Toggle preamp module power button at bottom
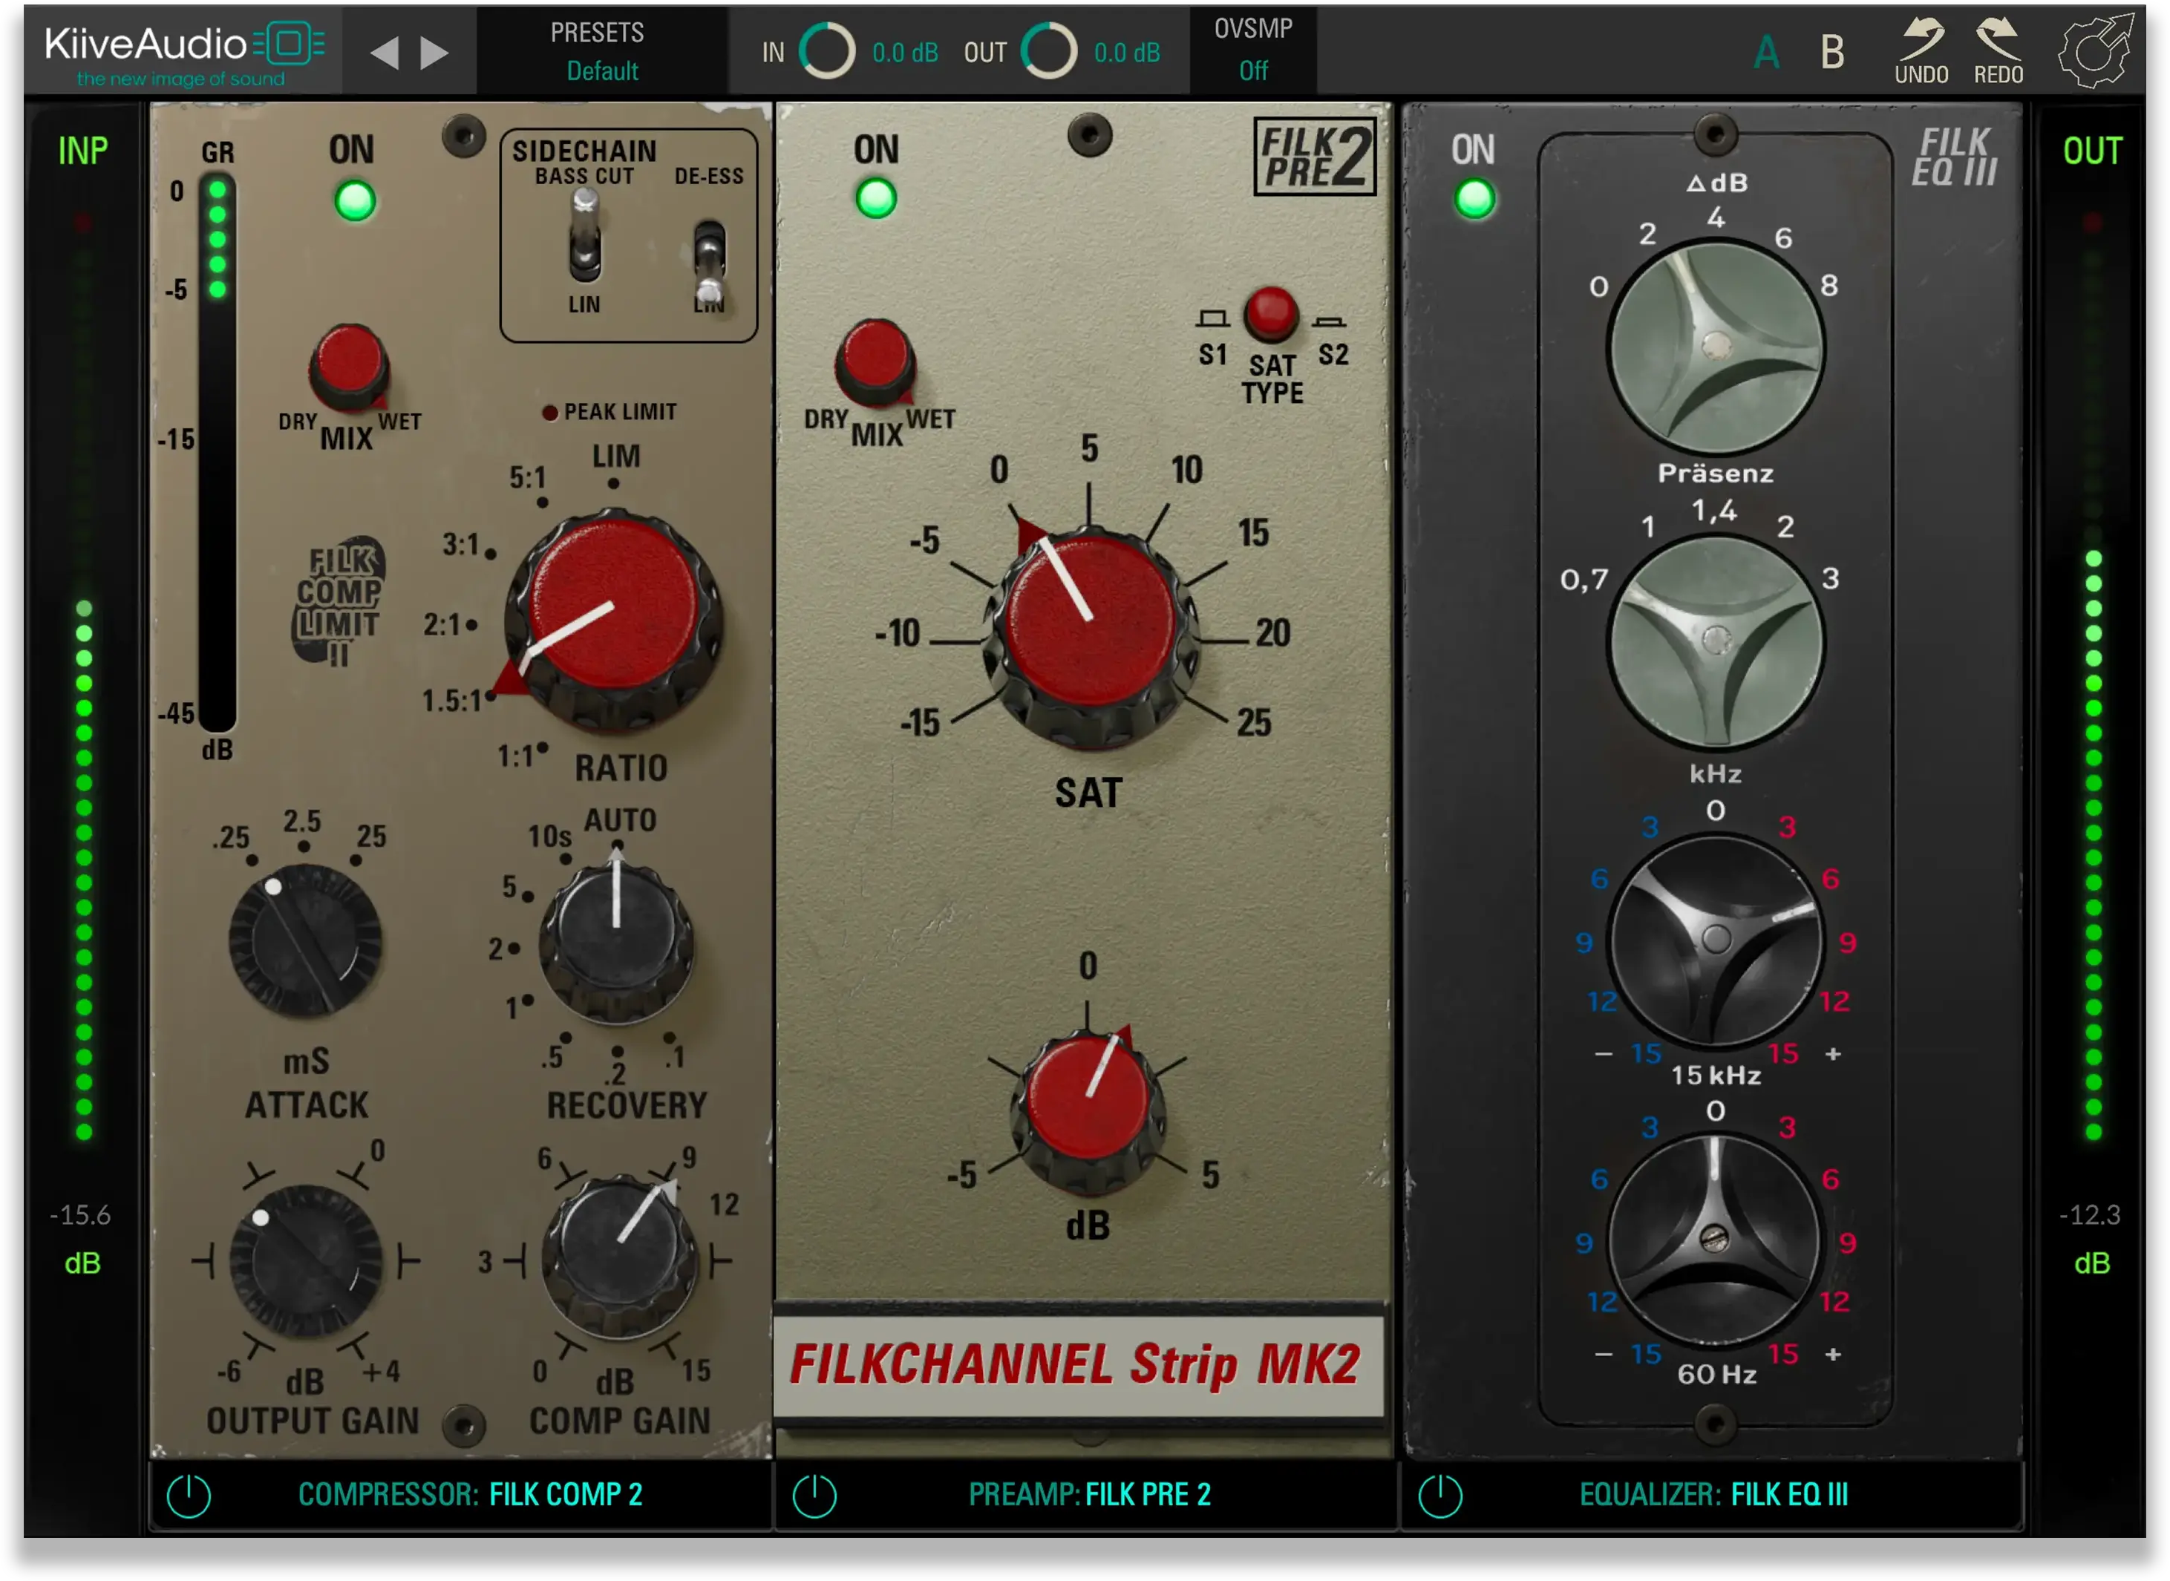 [814, 1495]
